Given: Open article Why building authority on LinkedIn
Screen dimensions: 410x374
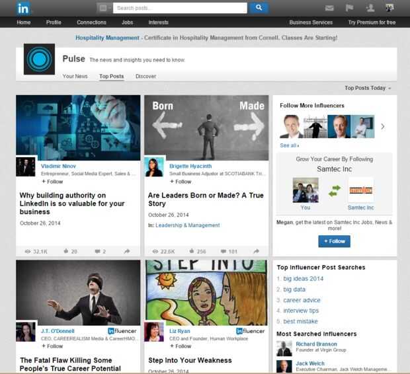Looking at the screenshot, I should point(72,204).
